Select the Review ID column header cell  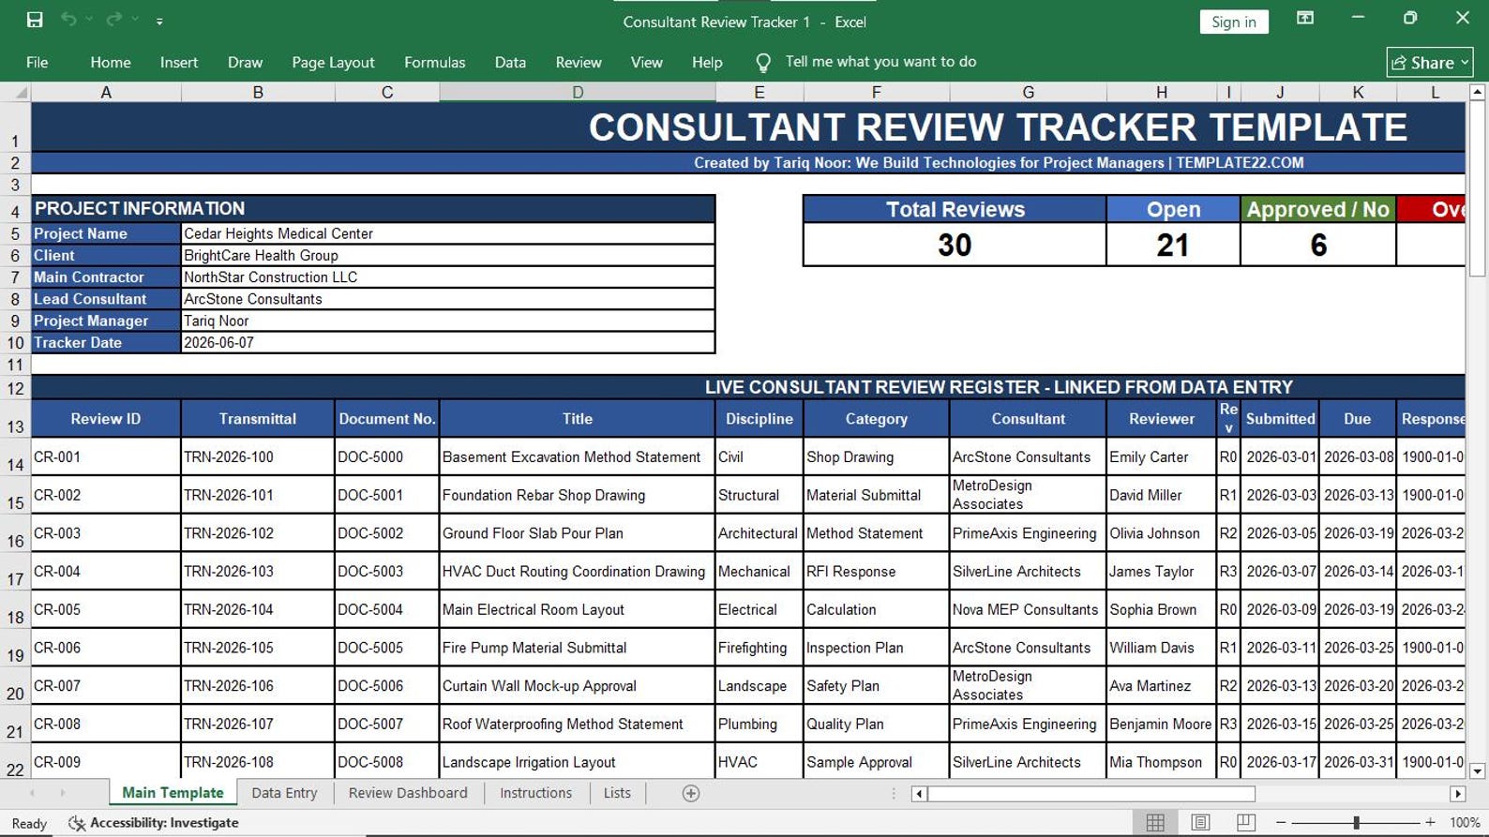tap(106, 419)
